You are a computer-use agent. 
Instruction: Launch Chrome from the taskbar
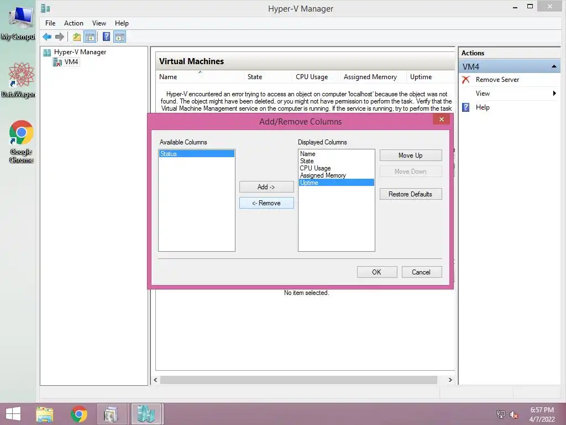click(79, 414)
